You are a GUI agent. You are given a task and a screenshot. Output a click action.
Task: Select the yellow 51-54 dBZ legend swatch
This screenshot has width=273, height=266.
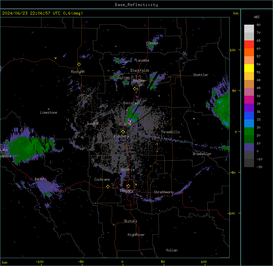click(249, 68)
